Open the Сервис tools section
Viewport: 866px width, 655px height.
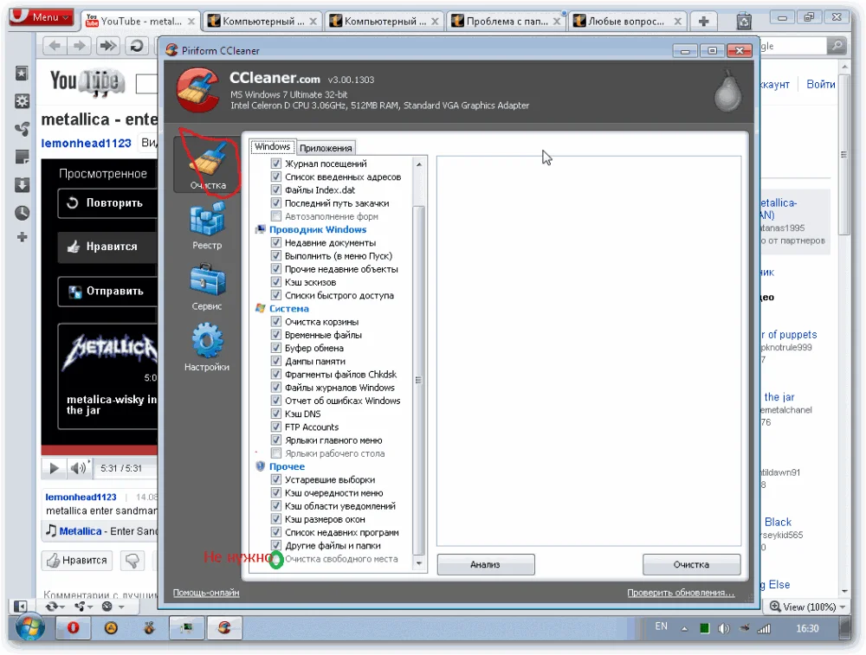click(x=207, y=287)
